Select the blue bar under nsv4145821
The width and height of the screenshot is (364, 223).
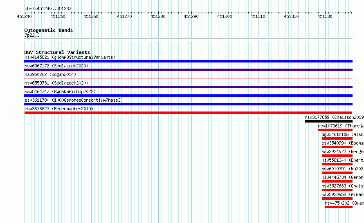coord(188,61)
